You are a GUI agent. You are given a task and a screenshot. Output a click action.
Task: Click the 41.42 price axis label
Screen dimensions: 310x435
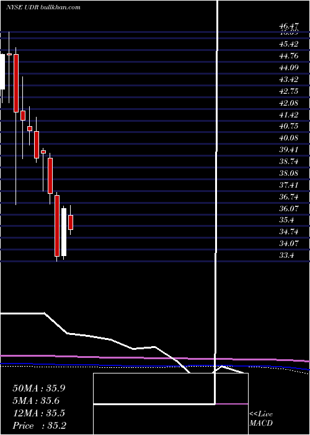tap(289, 114)
